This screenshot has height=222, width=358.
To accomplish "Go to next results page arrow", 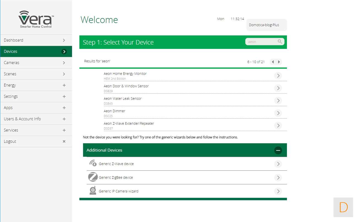I will coord(279,62).
